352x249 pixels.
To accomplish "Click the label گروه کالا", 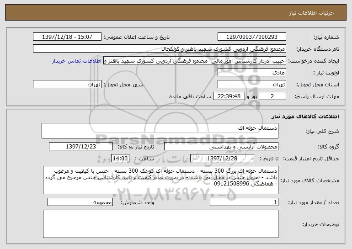I will [328, 147].
